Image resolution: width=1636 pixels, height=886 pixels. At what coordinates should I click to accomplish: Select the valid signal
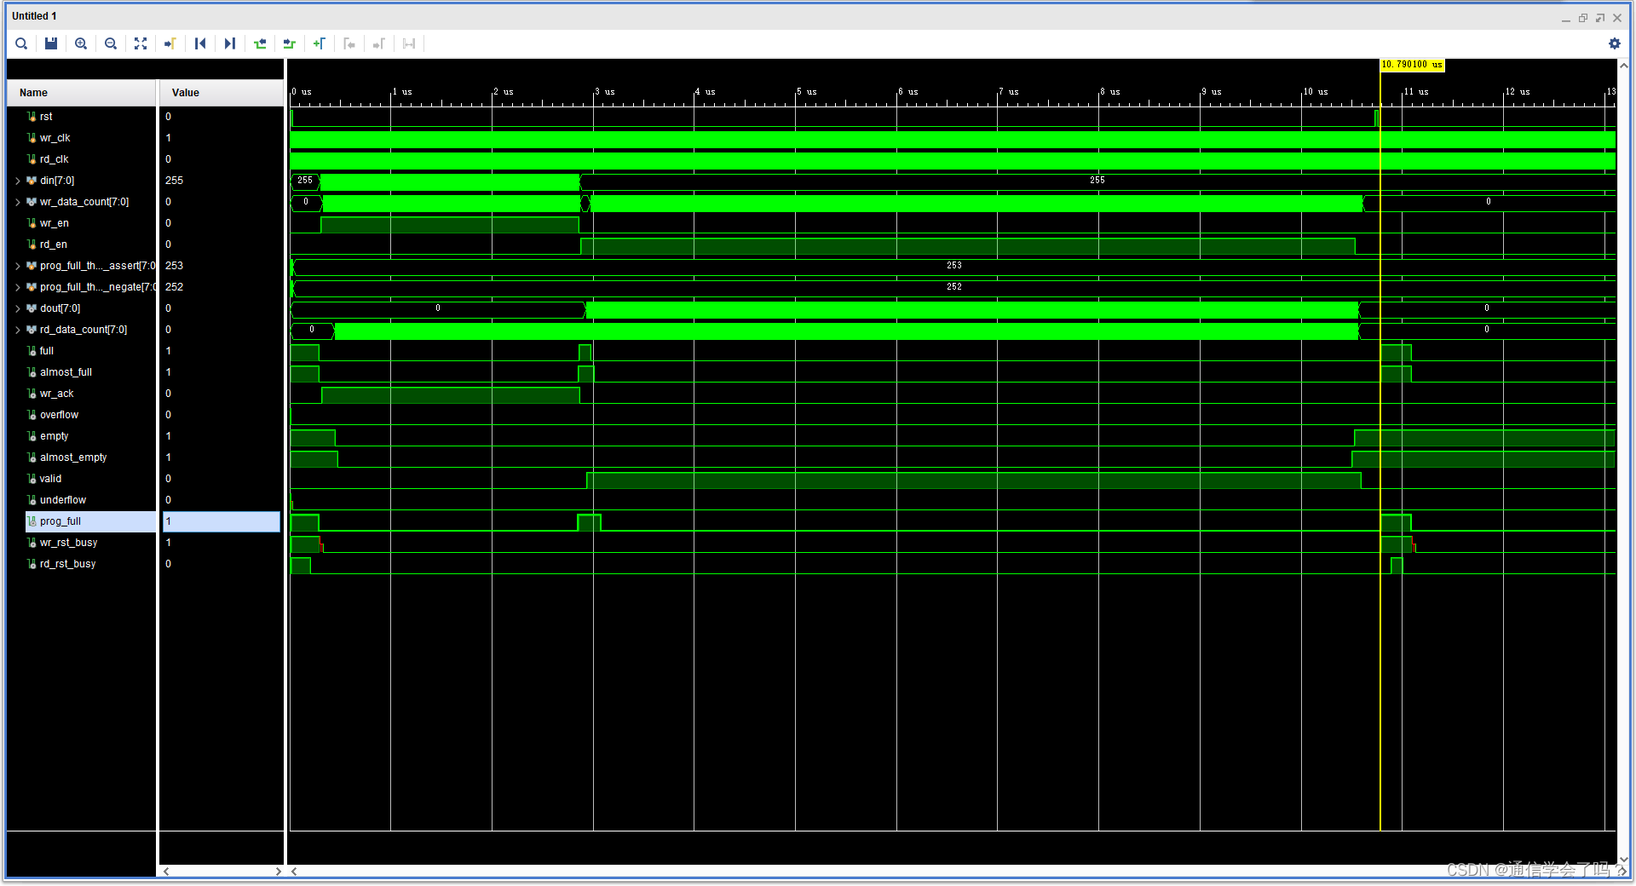[50, 479]
